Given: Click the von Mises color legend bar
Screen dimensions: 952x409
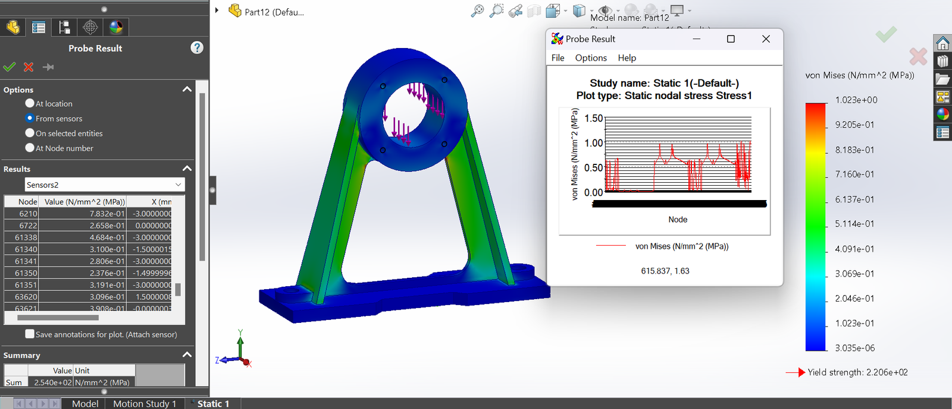Looking at the screenshot, I should click(x=816, y=227).
